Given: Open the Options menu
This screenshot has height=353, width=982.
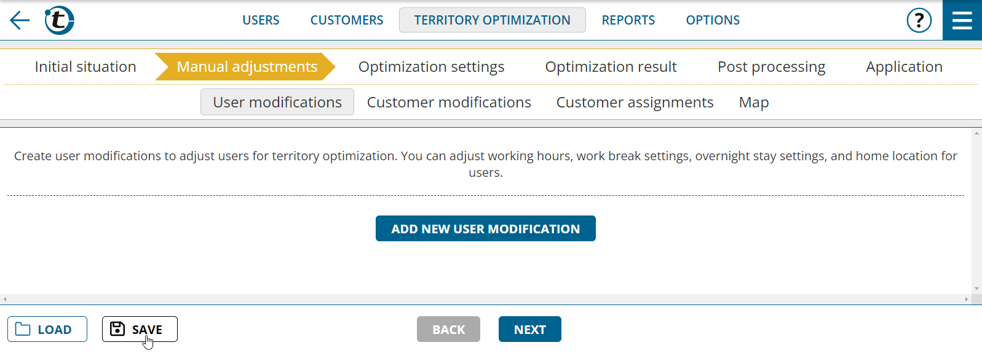Looking at the screenshot, I should pyautogui.click(x=713, y=20).
